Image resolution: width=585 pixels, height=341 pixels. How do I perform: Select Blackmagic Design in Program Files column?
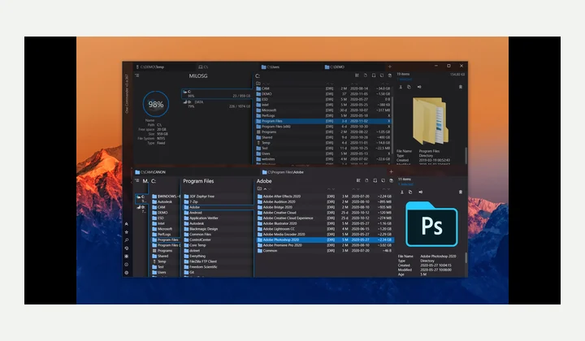point(218,229)
